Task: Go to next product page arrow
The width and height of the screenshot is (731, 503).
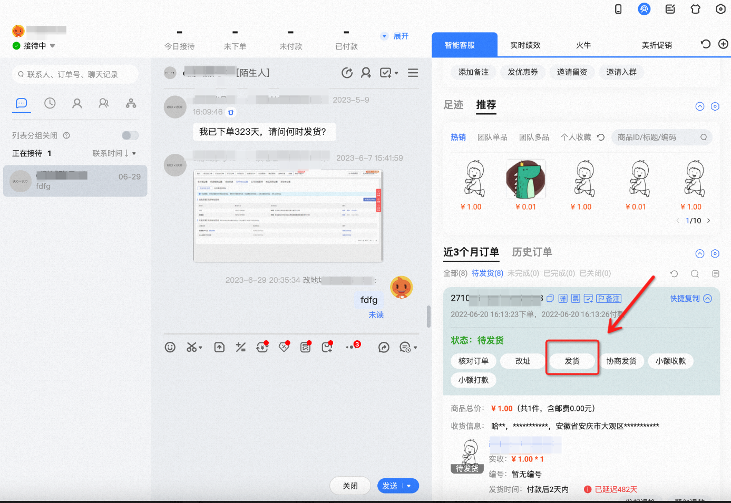Action: (x=708, y=221)
